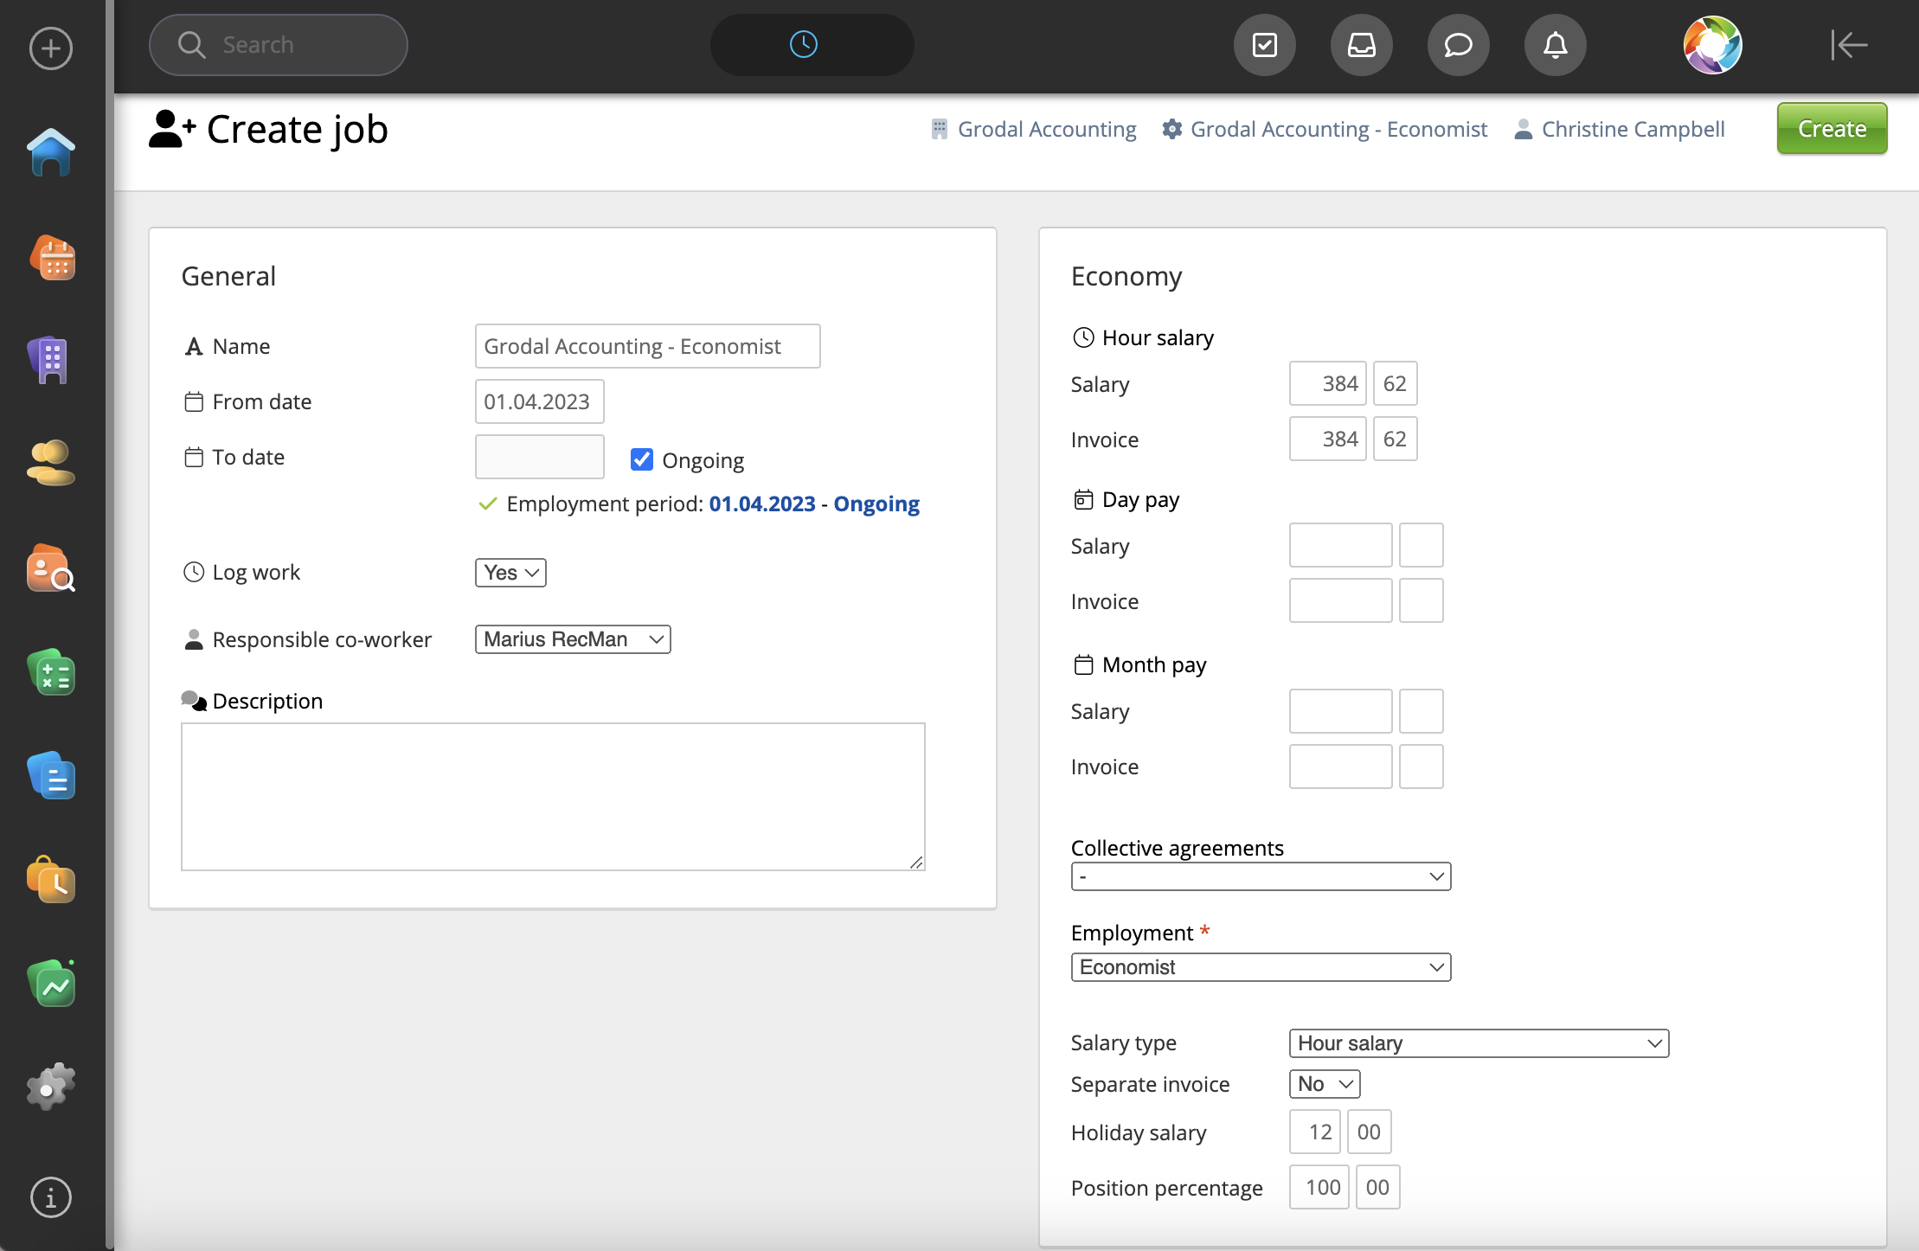Viewport: 1919px width, 1251px height.
Task: Click the notifications bell icon
Action: (1555, 45)
